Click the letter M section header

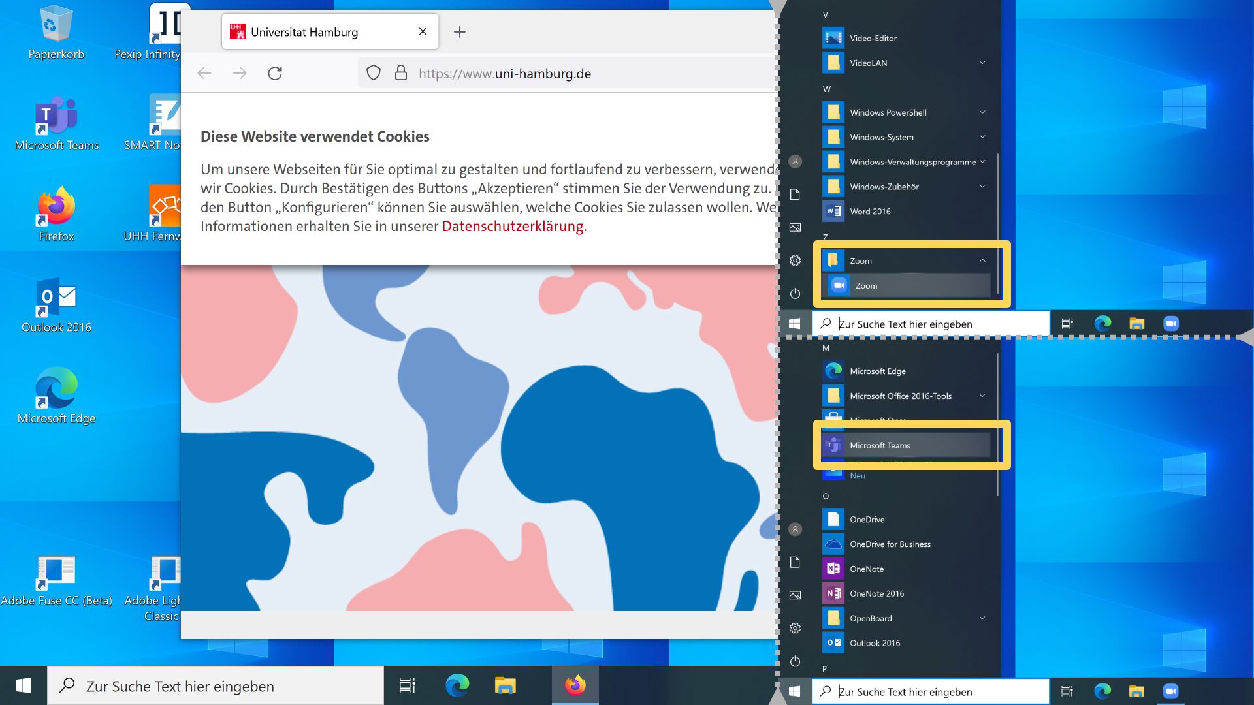826,348
